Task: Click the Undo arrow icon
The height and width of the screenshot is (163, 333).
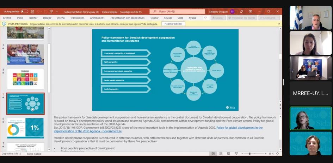Action: click(x=38, y=12)
